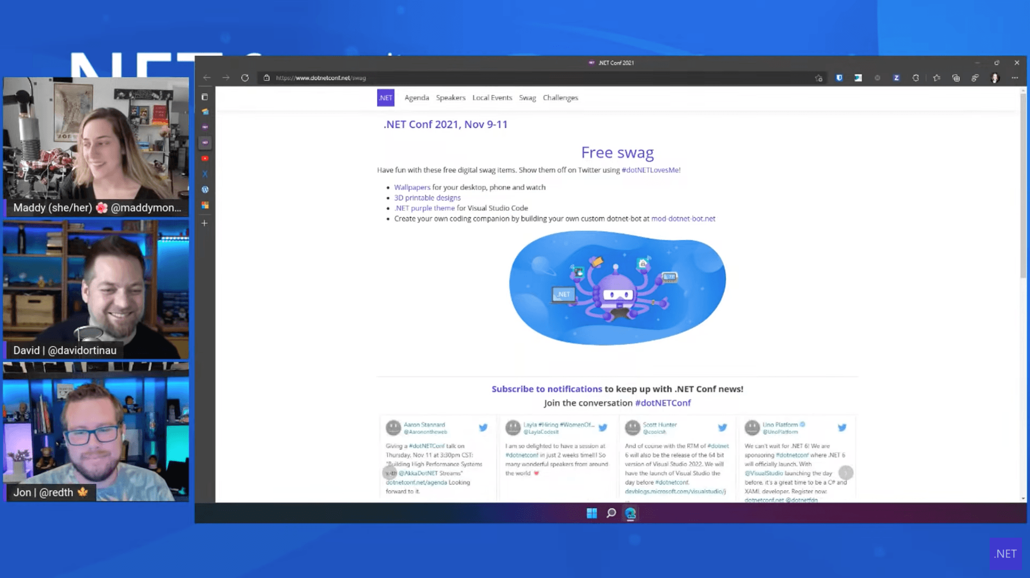1030x578 pixels.
Task: Open the Collections icon
Action: (x=956, y=78)
